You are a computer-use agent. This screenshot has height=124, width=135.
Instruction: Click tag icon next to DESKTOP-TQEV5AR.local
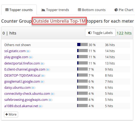[x=43, y=76]
